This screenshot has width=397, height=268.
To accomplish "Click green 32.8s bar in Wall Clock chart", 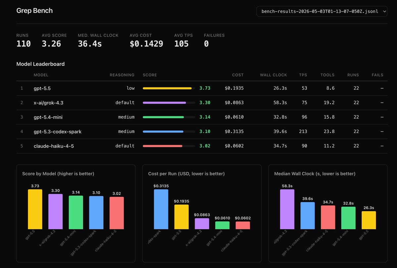I will (x=348, y=218).
